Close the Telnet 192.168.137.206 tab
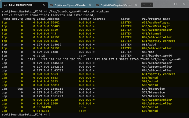The height and width of the screenshot is (118, 189). (44, 5)
